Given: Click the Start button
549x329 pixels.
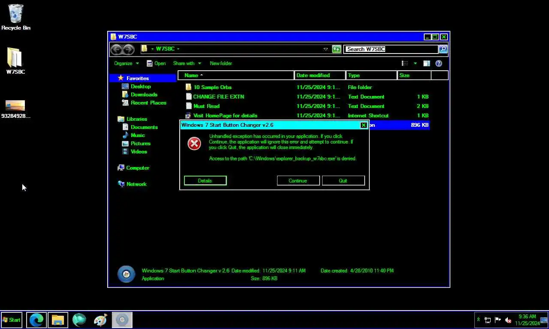Looking at the screenshot, I should pyautogui.click(x=12, y=320).
